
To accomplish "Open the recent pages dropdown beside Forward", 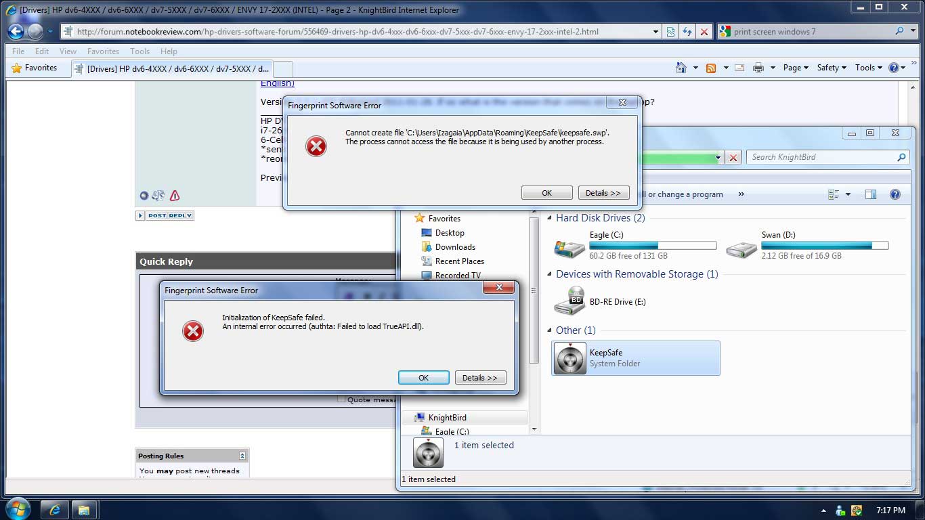I will click(x=50, y=32).
